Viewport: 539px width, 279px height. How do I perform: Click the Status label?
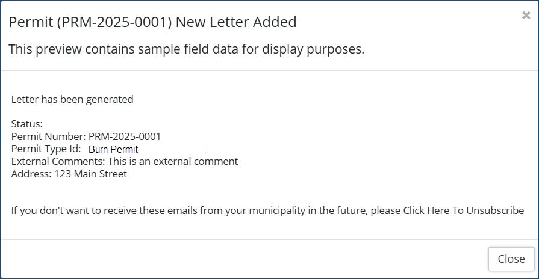click(x=26, y=124)
